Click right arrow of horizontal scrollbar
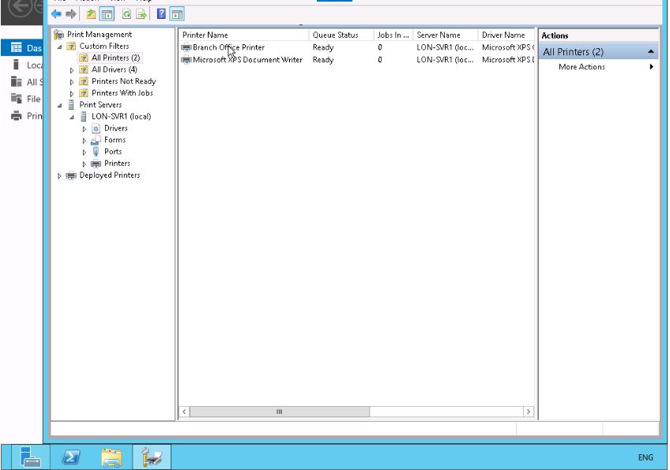 (529, 412)
